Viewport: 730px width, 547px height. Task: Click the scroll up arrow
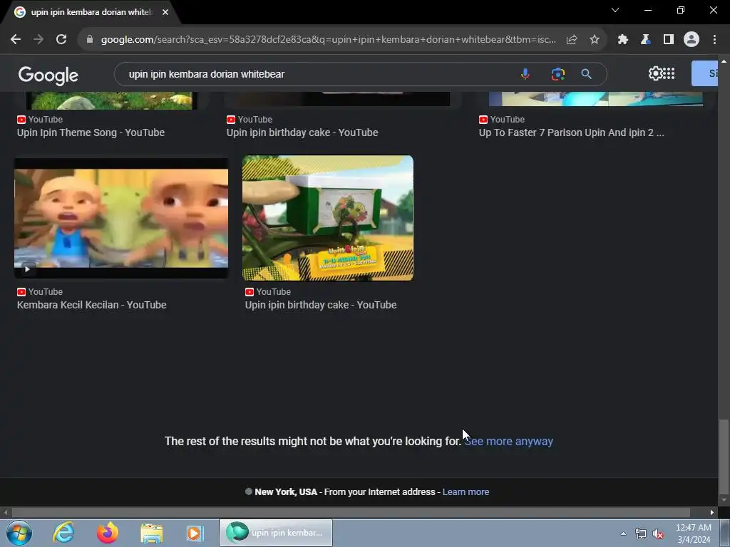tap(724, 61)
